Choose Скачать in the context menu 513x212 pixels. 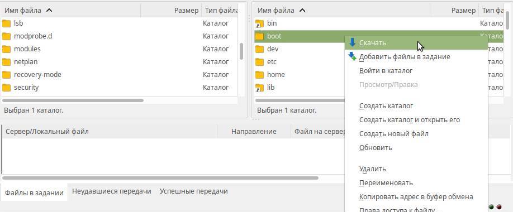[x=416, y=43]
